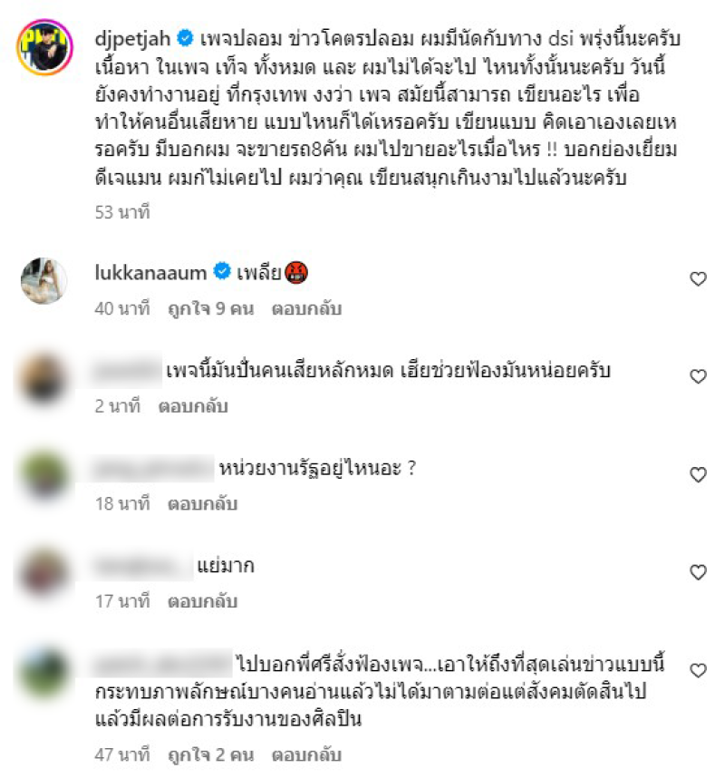Open the blurred avatar of the แย่มาก commenter
725x778 pixels.
43,572
